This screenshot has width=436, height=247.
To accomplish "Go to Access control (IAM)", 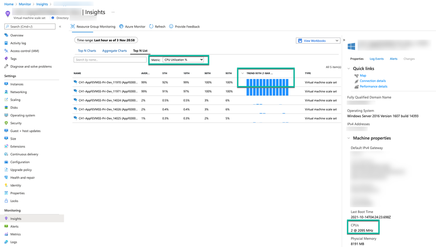I will (x=24, y=51).
